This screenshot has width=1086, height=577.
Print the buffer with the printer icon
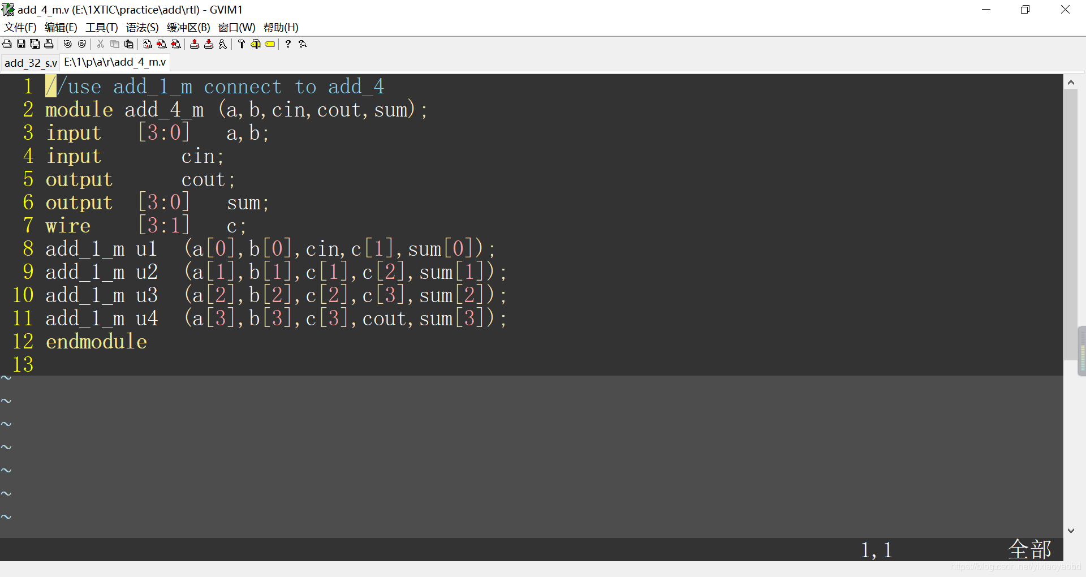click(49, 44)
